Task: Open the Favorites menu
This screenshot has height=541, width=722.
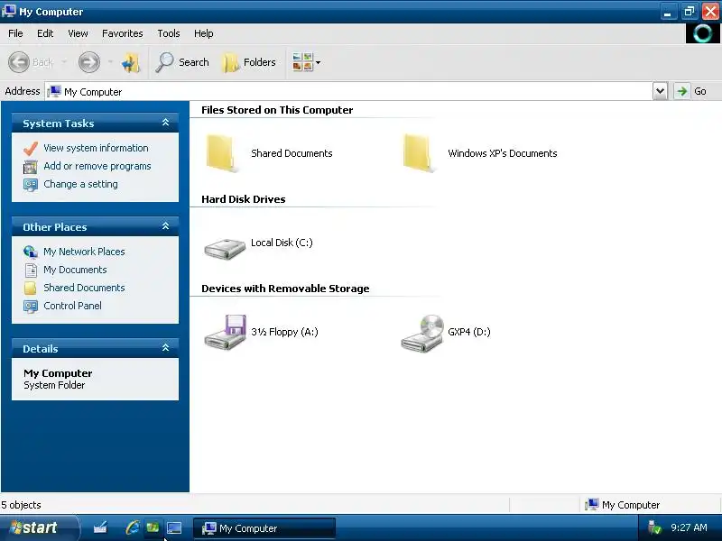Action: pos(122,33)
